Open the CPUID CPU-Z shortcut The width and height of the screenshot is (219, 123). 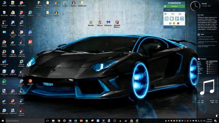coord(13,92)
